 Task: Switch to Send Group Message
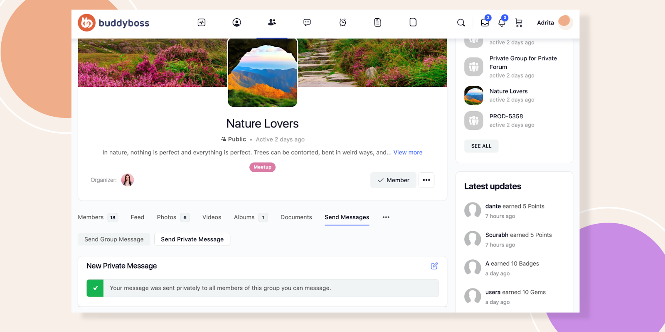[114, 239]
